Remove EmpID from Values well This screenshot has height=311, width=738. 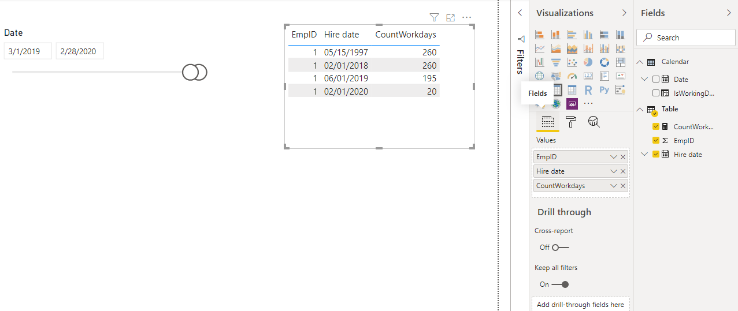tap(623, 157)
